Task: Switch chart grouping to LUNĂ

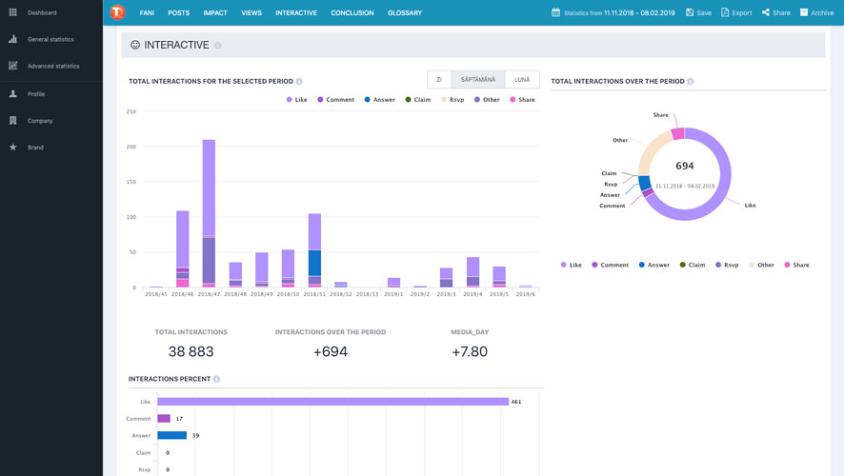Action: tap(522, 80)
